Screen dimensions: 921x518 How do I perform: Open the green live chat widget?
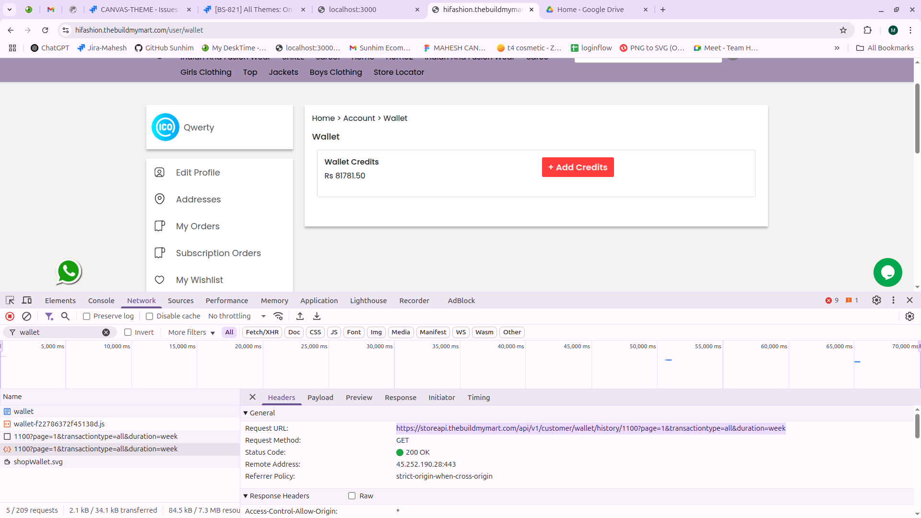point(887,272)
